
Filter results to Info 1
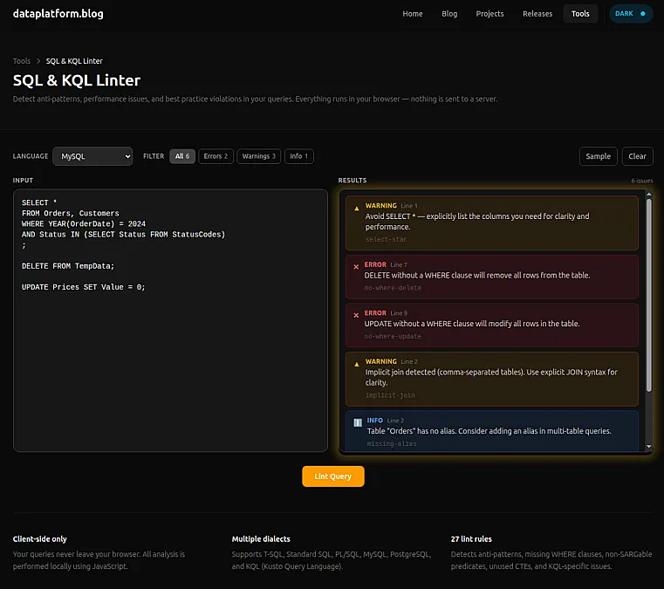tap(299, 156)
